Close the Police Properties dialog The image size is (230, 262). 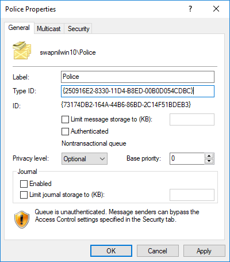[x=216, y=9]
